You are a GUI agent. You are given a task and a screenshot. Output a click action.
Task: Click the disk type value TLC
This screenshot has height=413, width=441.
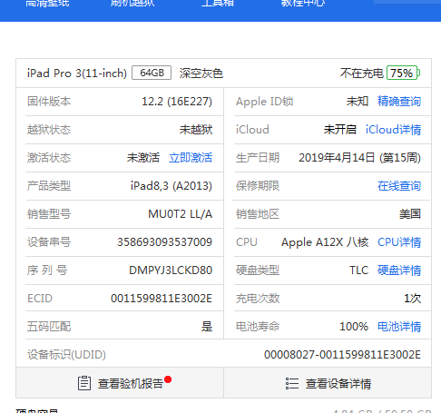(359, 270)
